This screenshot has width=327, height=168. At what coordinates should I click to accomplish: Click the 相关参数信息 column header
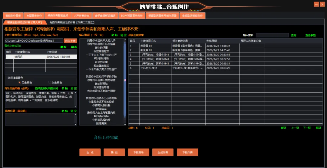tap(188, 41)
